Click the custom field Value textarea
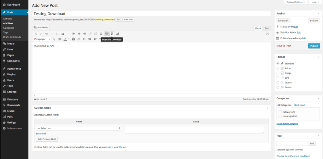 click(x=194, y=130)
